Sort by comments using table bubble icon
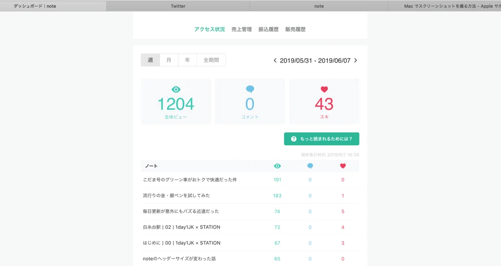The height and width of the screenshot is (266, 501). 310,166
